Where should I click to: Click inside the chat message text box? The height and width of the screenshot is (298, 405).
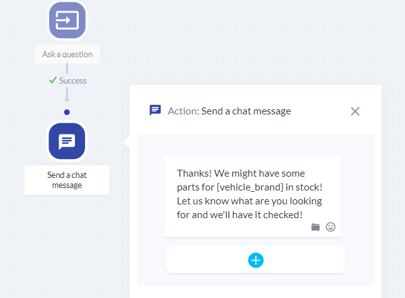[253, 196]
